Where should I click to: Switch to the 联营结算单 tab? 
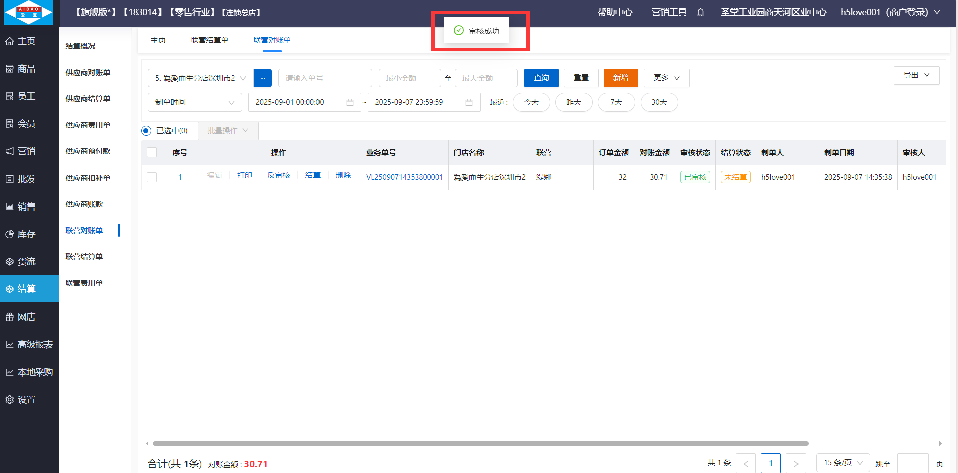coord(209,40)
